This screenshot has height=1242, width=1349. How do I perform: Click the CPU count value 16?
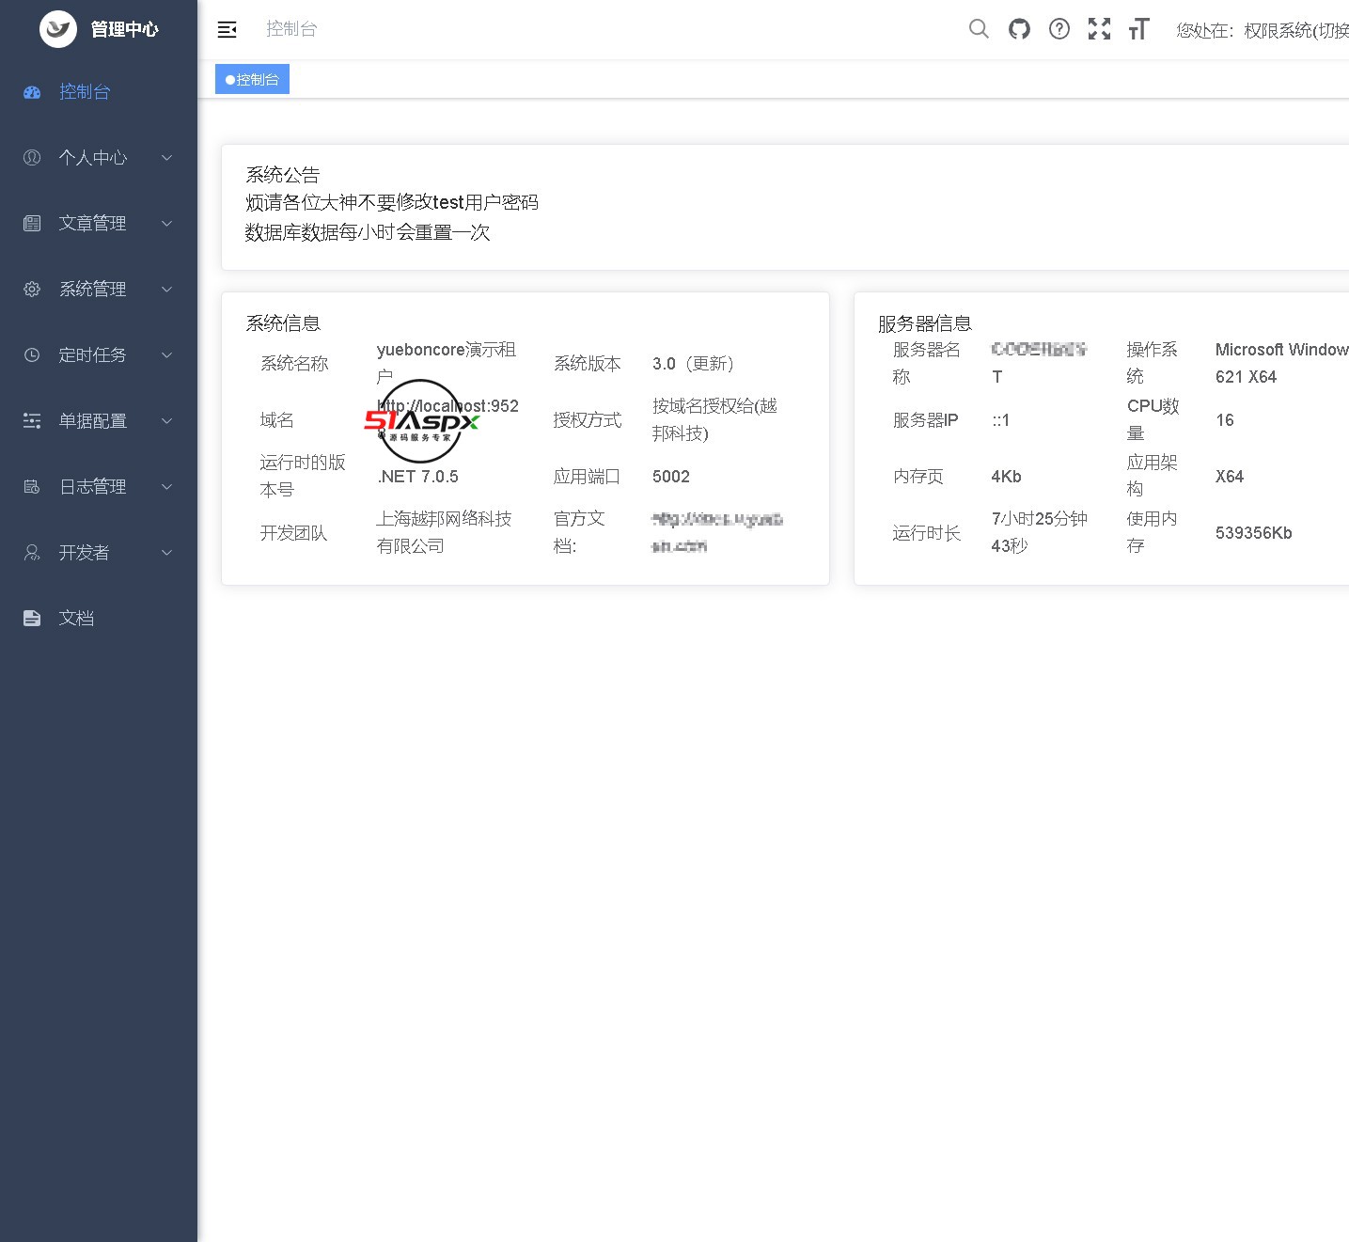pos(1225,420)
